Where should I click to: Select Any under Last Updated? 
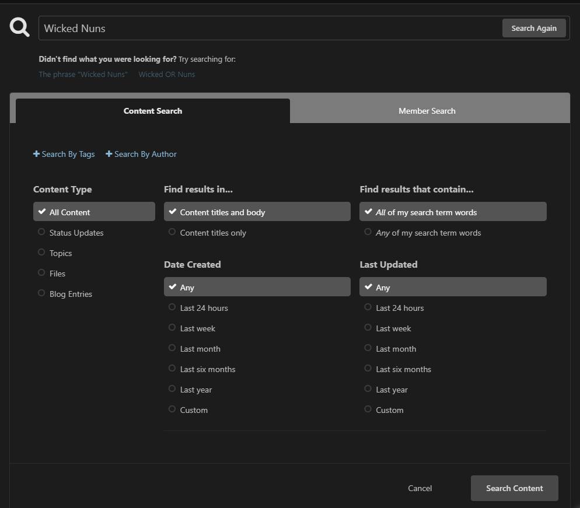coord(453,287)
